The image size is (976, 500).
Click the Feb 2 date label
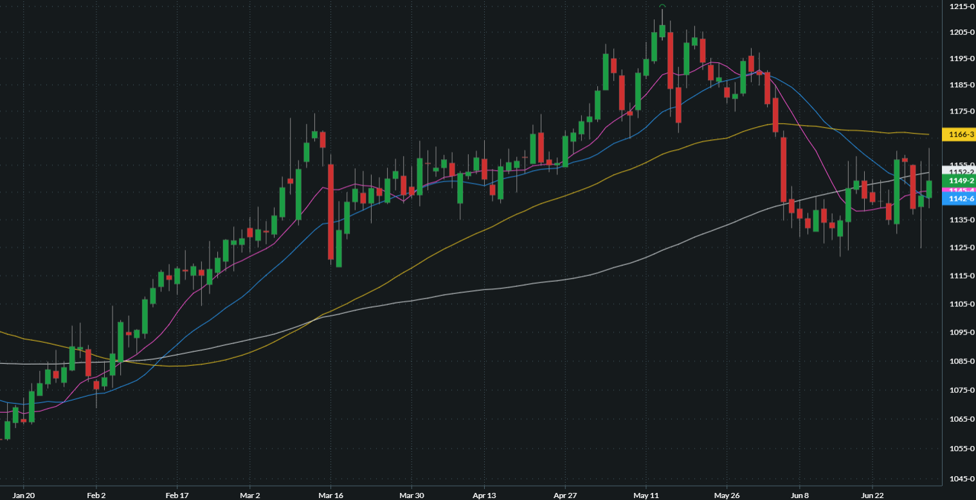click(96, 496)
